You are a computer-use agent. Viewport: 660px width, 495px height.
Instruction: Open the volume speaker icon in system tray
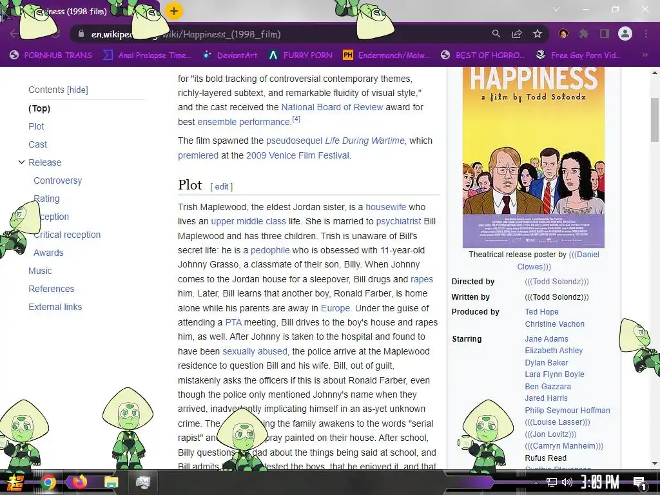567,482
